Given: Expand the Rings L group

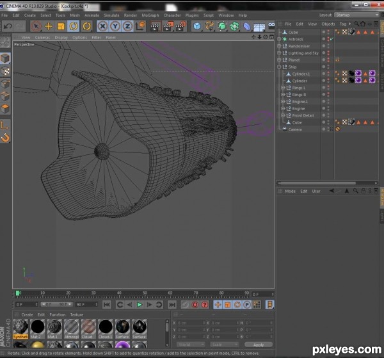Looking at the screenshot, I should coord(283,88).
